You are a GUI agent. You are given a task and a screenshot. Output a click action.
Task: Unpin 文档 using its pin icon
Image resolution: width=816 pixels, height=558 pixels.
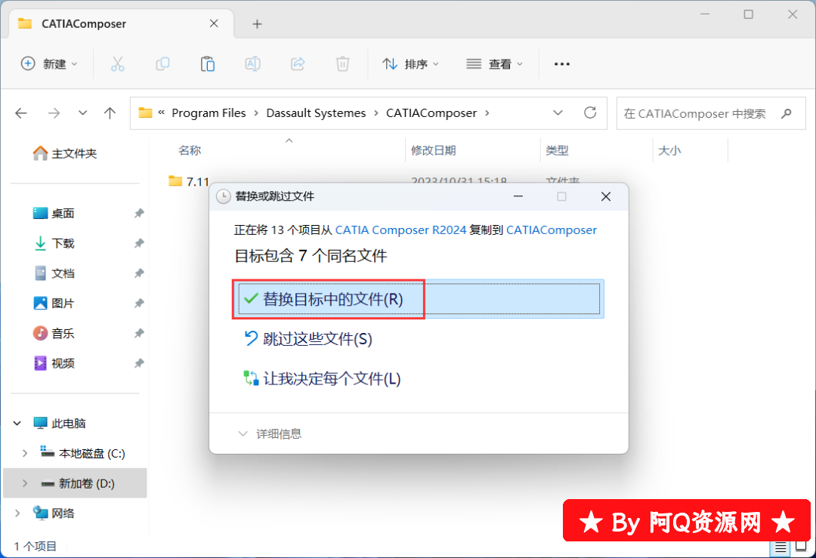(x=139, y=273)
